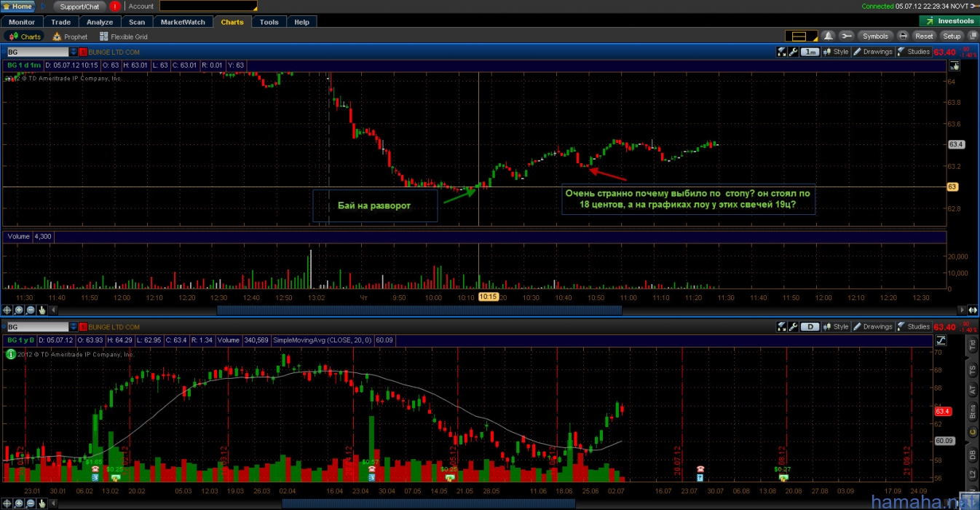This screenshot has height=510, width=980.
Task: Click the top chart scroll left arrow
Action: (x=54, y=310)
